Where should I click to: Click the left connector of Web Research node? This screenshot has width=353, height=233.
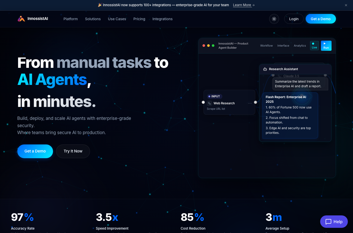203,102
